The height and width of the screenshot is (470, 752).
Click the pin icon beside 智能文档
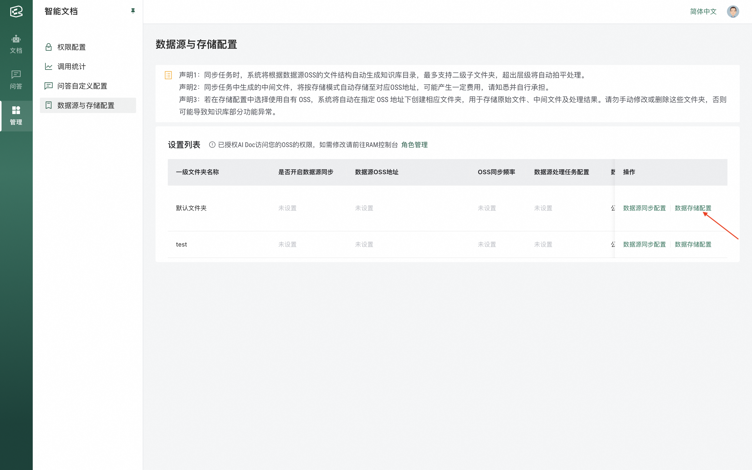pyautogui.click(x=133, y=11)
